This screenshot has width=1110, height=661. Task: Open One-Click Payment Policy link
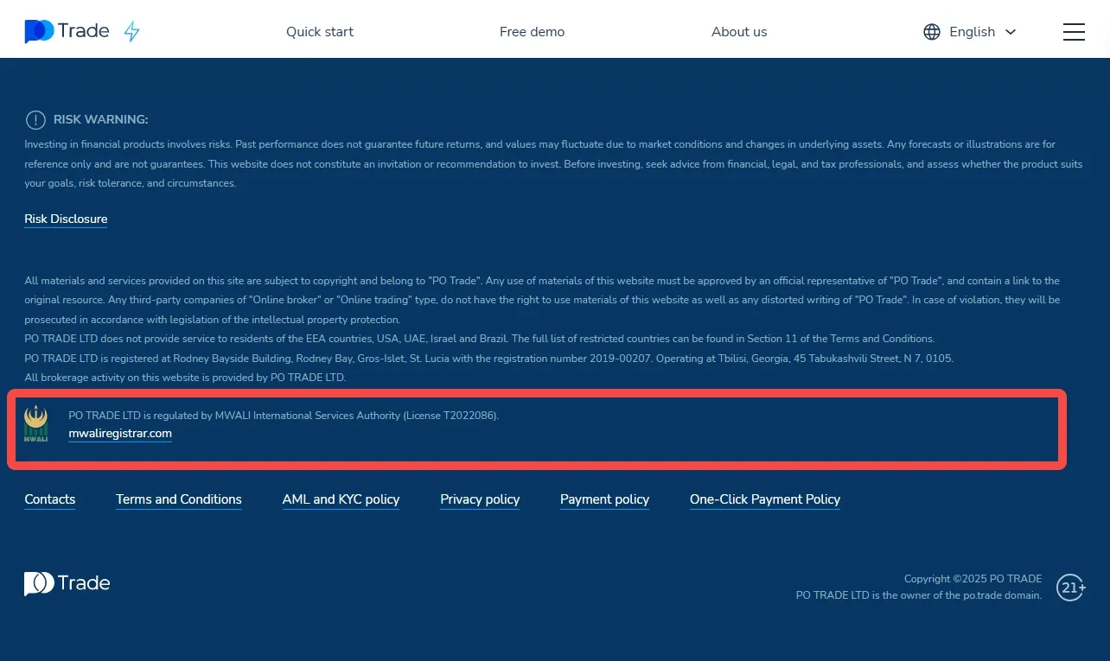tap(765, 499)
